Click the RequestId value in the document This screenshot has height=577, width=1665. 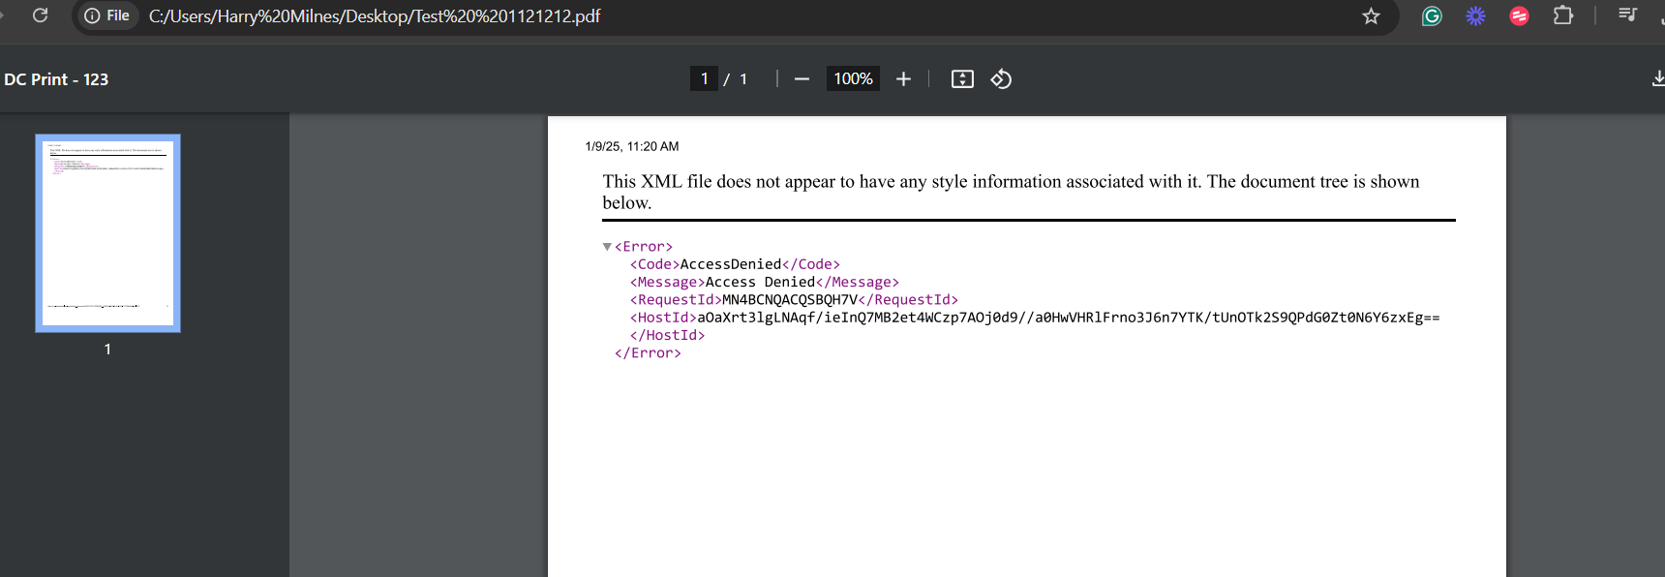pos(789,300)
